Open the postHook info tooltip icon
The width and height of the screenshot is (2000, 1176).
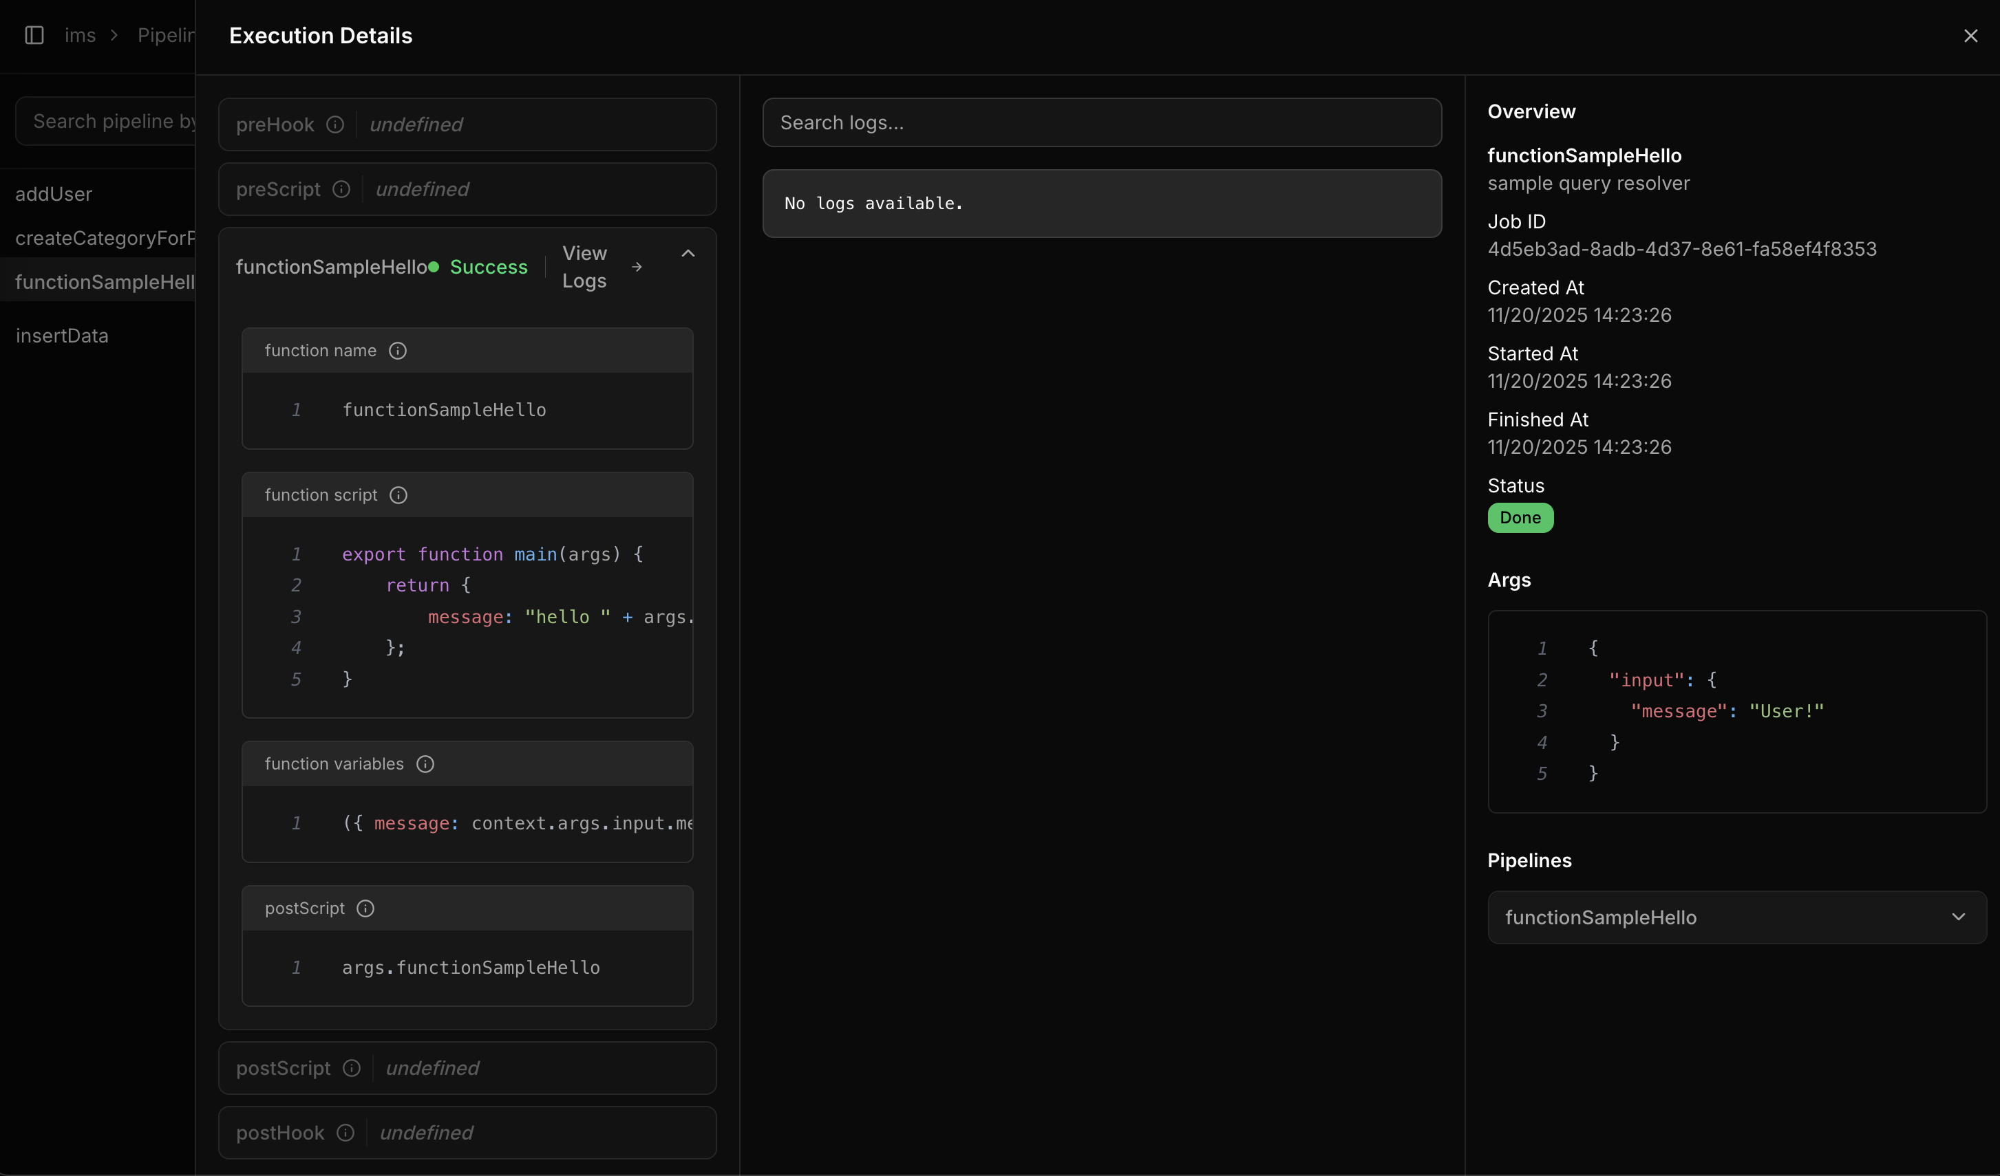pyautogui.click(x=345, y=1133)
